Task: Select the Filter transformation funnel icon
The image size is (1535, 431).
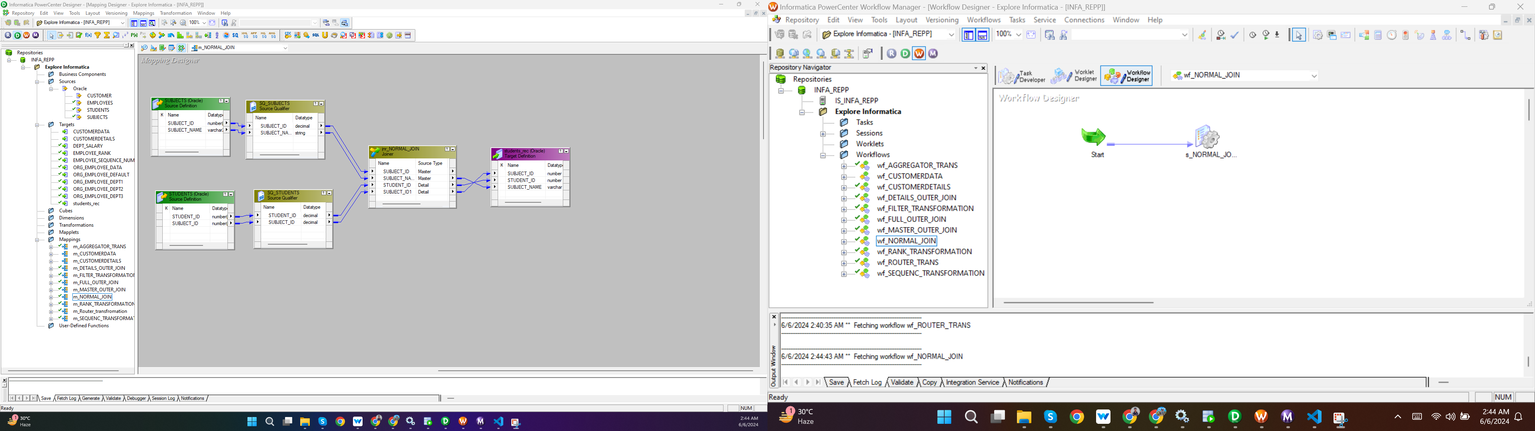Action: pos(98,35)
